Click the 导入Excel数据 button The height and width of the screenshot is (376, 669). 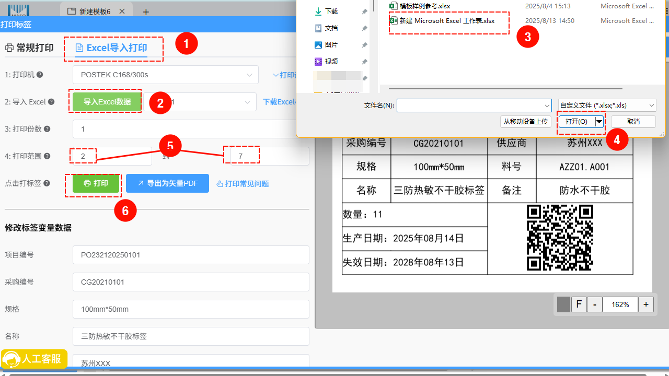tap(107, 102)
